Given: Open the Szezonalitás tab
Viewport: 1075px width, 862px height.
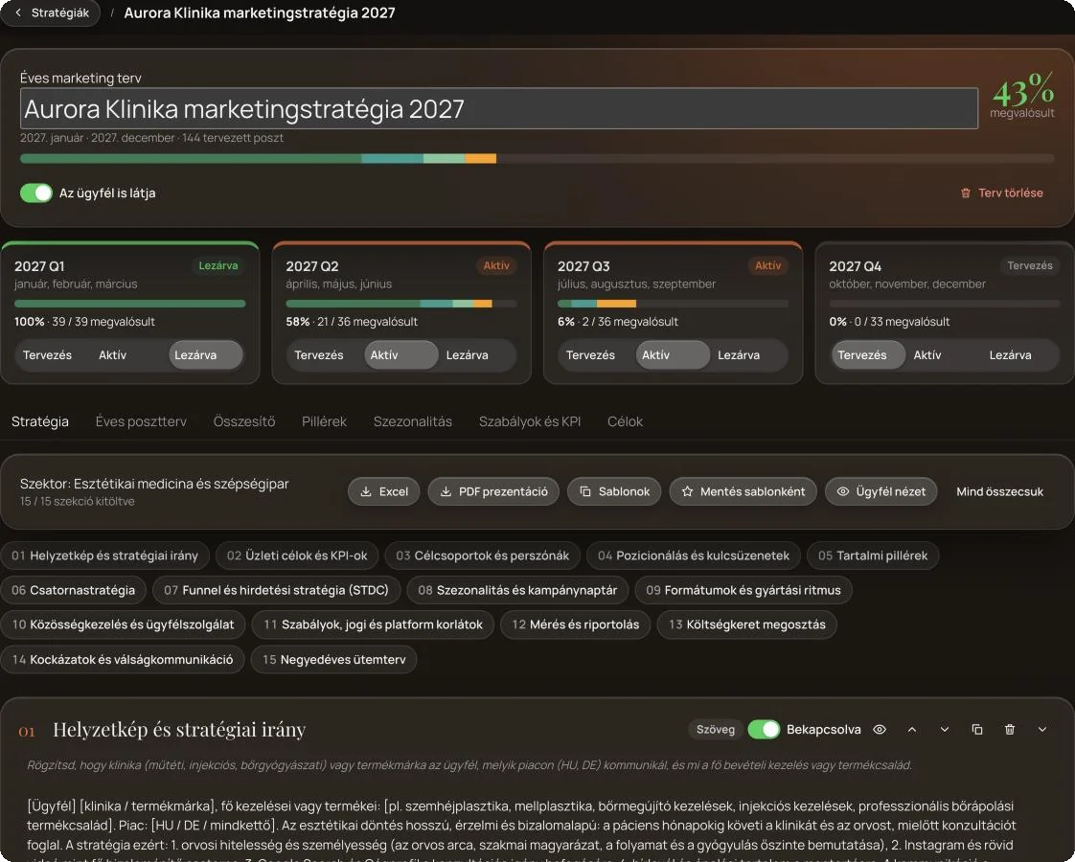Looking at the screenshot, I should [413, 421].
